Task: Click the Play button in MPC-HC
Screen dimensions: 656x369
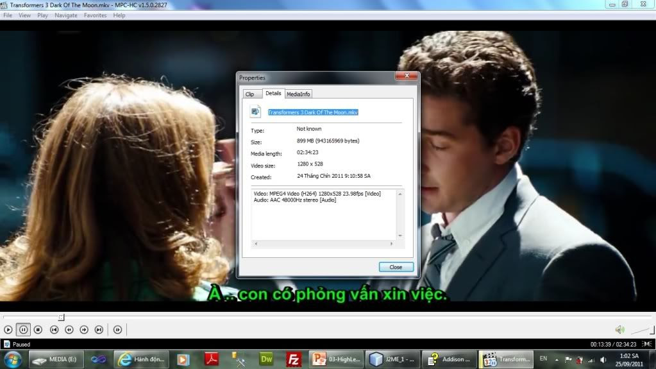Action: [x=8, y=330]
